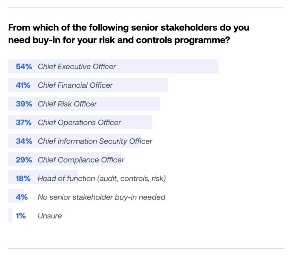The image size is (296, 256).
Task: Click the 39% percentage value
Action: coord(24,104)
